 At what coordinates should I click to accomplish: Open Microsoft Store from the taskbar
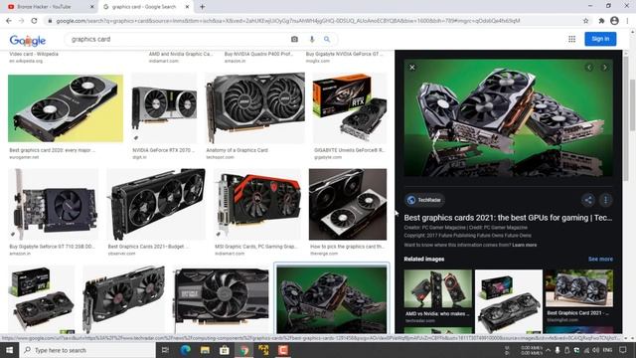point(225,350)
